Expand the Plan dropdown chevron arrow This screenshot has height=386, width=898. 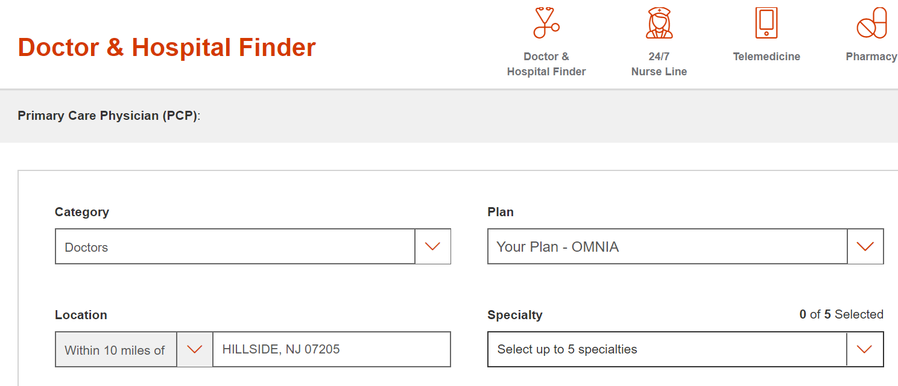[865, 246]
